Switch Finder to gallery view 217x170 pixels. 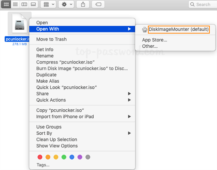point(34,4)
